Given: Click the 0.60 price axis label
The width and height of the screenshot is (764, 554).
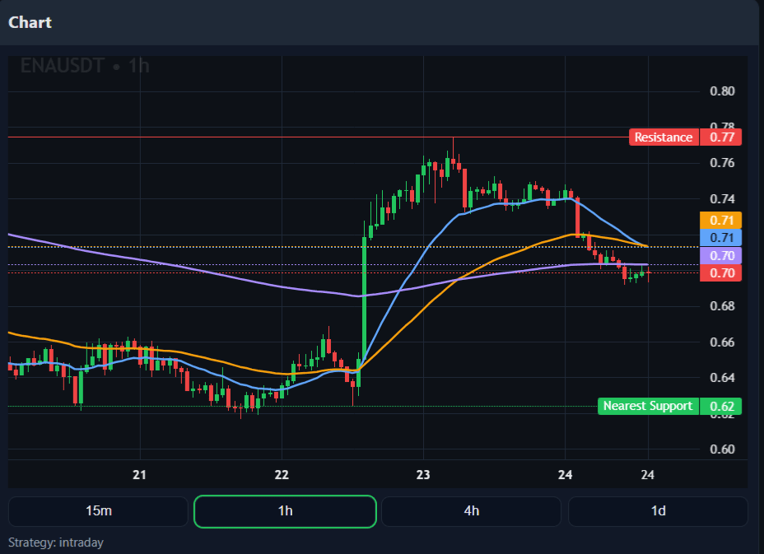Looking at the screenshot, I should pyautogui.click(x=722, y=449).
